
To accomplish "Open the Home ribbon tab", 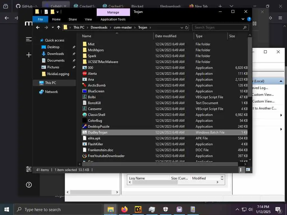I will 56,19.
